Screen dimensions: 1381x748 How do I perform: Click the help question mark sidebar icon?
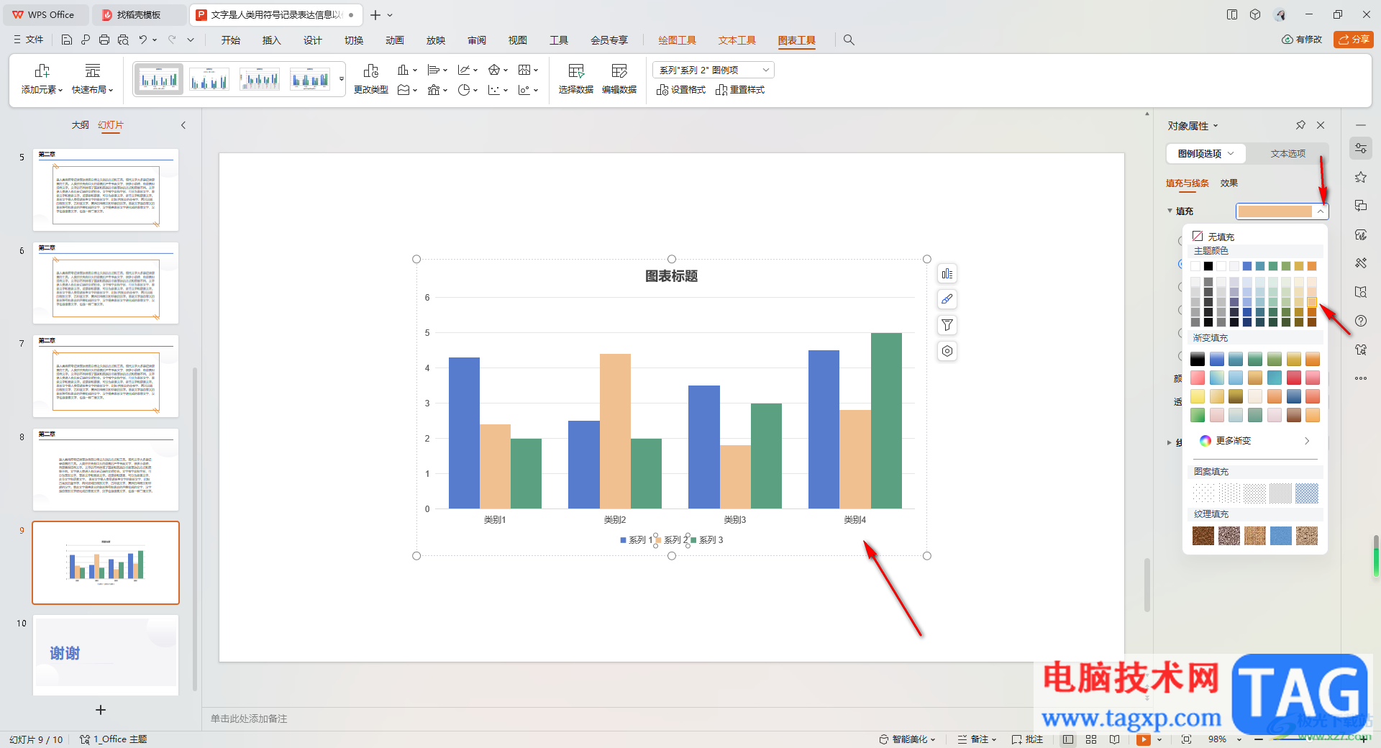coord(1361,321)
